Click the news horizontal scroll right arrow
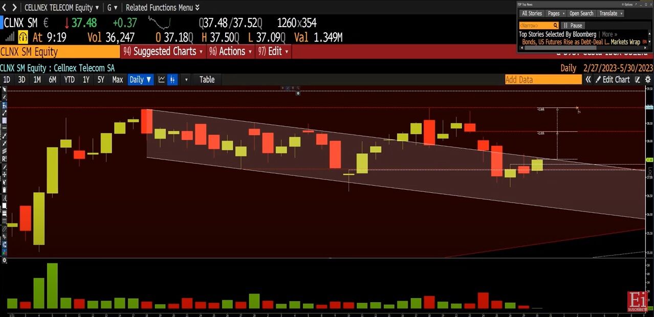Screen dimensions: 654x317 tap(645, 48)
